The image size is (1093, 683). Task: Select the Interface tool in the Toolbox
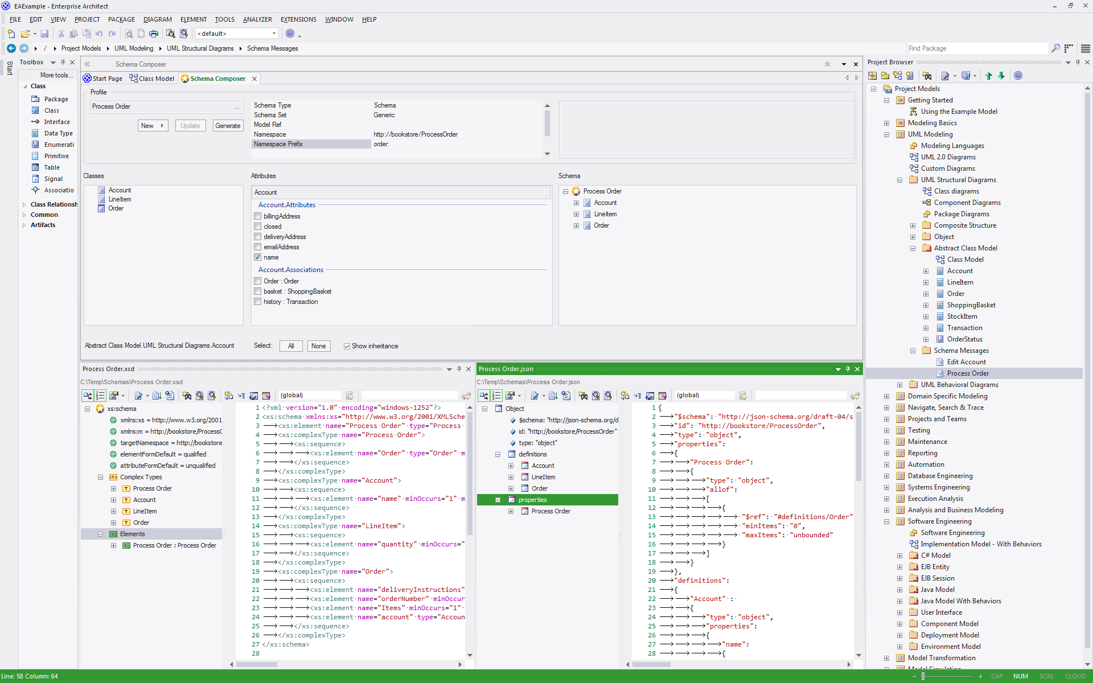57,122
